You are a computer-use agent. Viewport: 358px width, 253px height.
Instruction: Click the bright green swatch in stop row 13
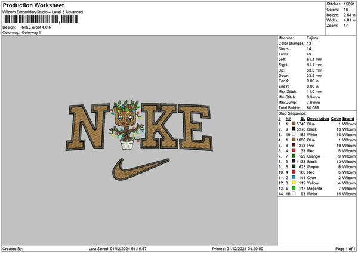coord(294,188)
